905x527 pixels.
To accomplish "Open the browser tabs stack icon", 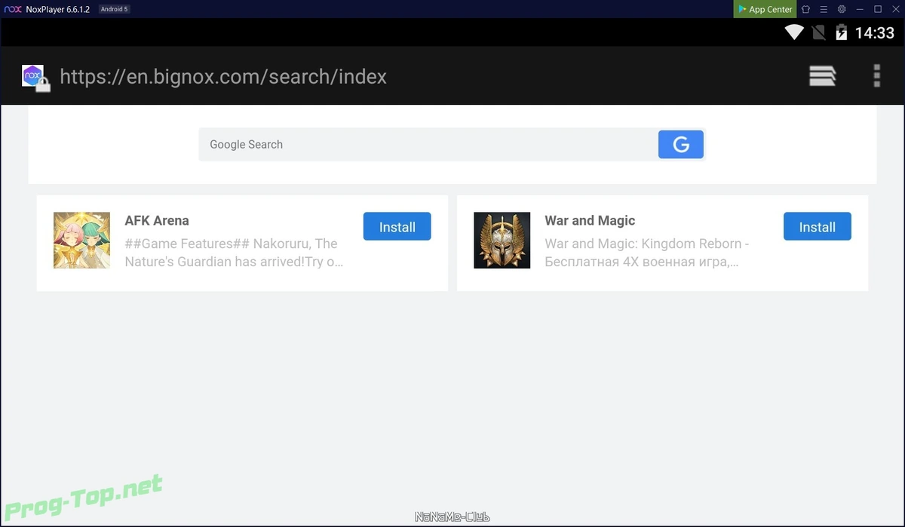I will click(x=822, y=76).
